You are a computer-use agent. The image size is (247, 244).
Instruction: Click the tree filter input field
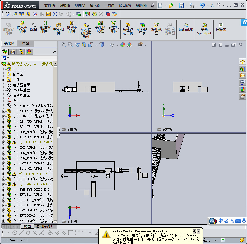coord(29,58)
